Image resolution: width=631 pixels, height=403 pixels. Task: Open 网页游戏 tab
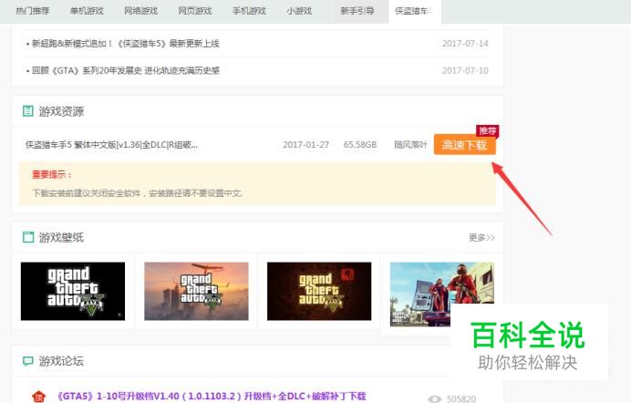195,11
